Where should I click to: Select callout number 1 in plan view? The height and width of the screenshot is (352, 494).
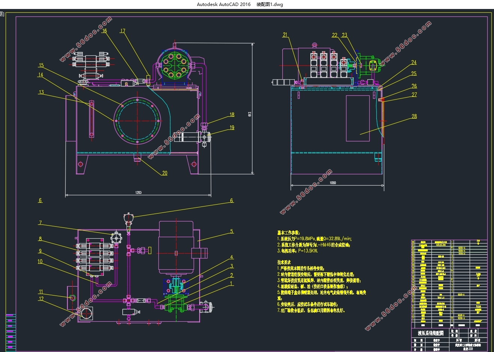pos(231,284)
